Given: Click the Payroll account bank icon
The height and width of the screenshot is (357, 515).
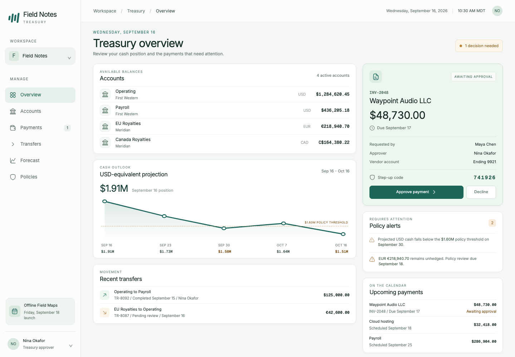Looking at the screenshot, I should pos(105,110).
